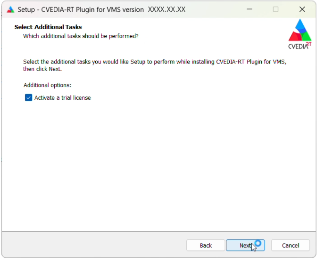Image resolution: width=324 pixels, height=259 pixels.
Task: Click the 'Additional options:' label
Action: (47, 85)
